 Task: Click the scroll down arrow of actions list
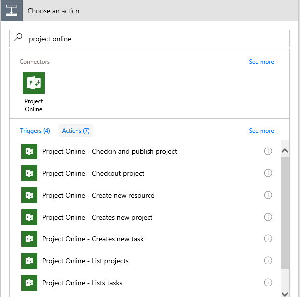click(x=285, y=294)
